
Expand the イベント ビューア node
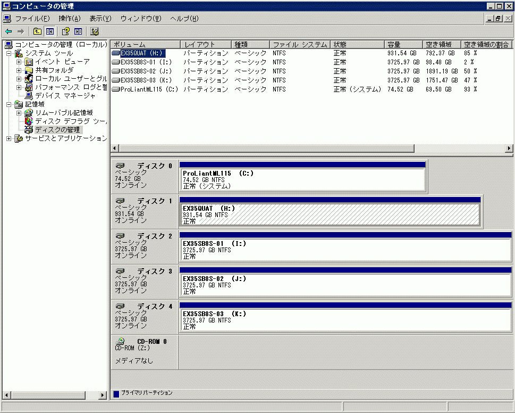point(19,62)
